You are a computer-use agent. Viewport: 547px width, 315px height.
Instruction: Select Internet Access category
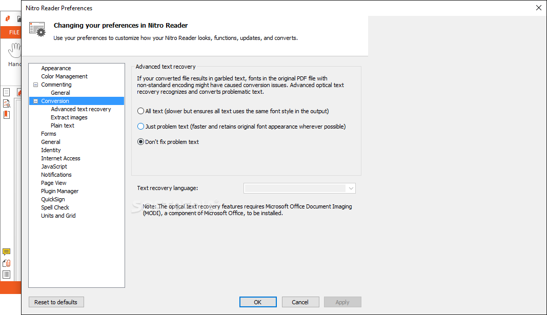coord(60,158)
